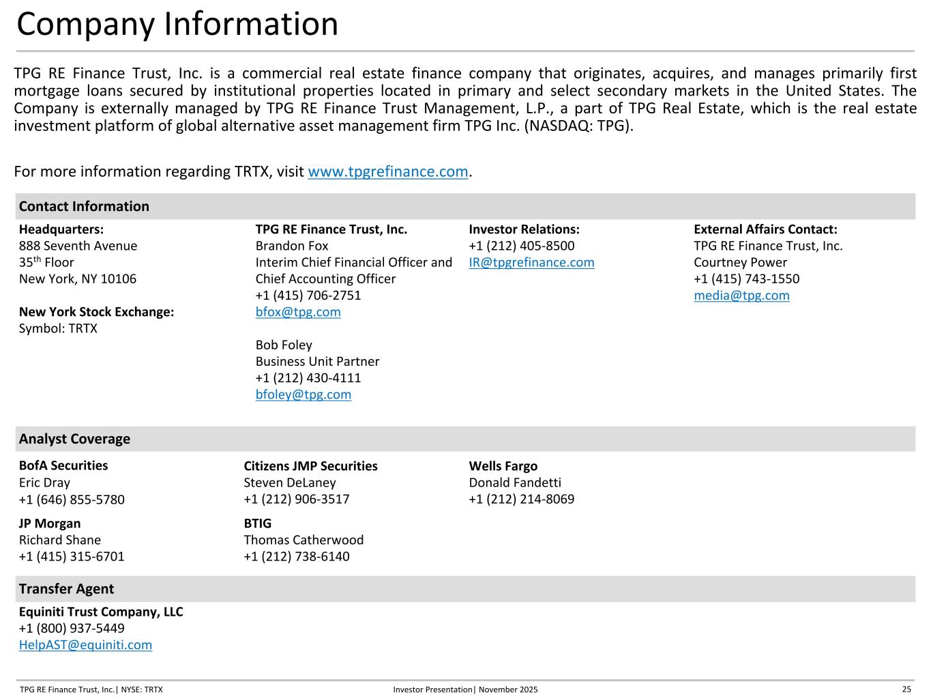The height and width of the screenshot is (699, 931).
Task: Click phone number +1 (646) 855-5780
Action: (x=72, y=500)
